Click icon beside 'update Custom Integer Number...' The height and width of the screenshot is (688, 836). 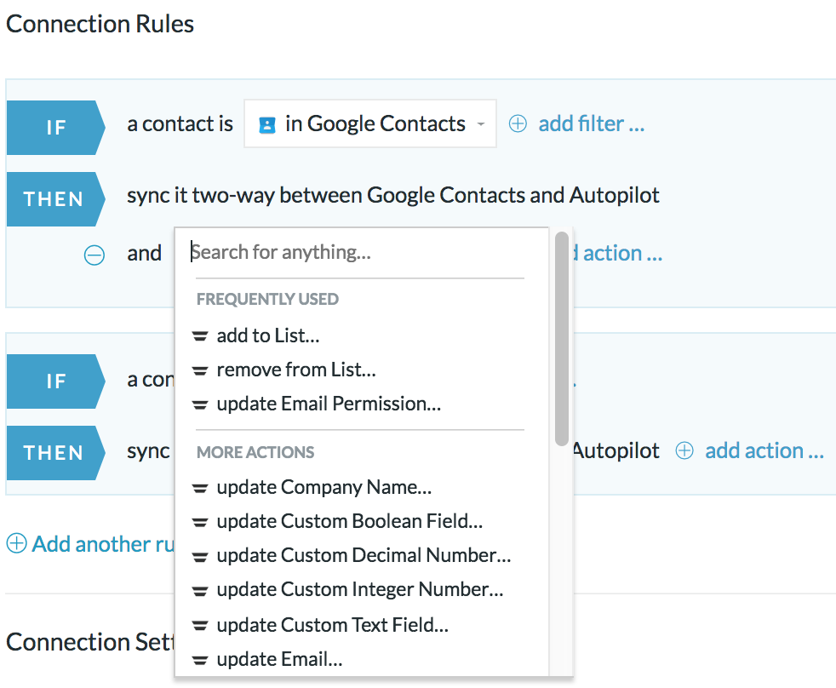200,591
